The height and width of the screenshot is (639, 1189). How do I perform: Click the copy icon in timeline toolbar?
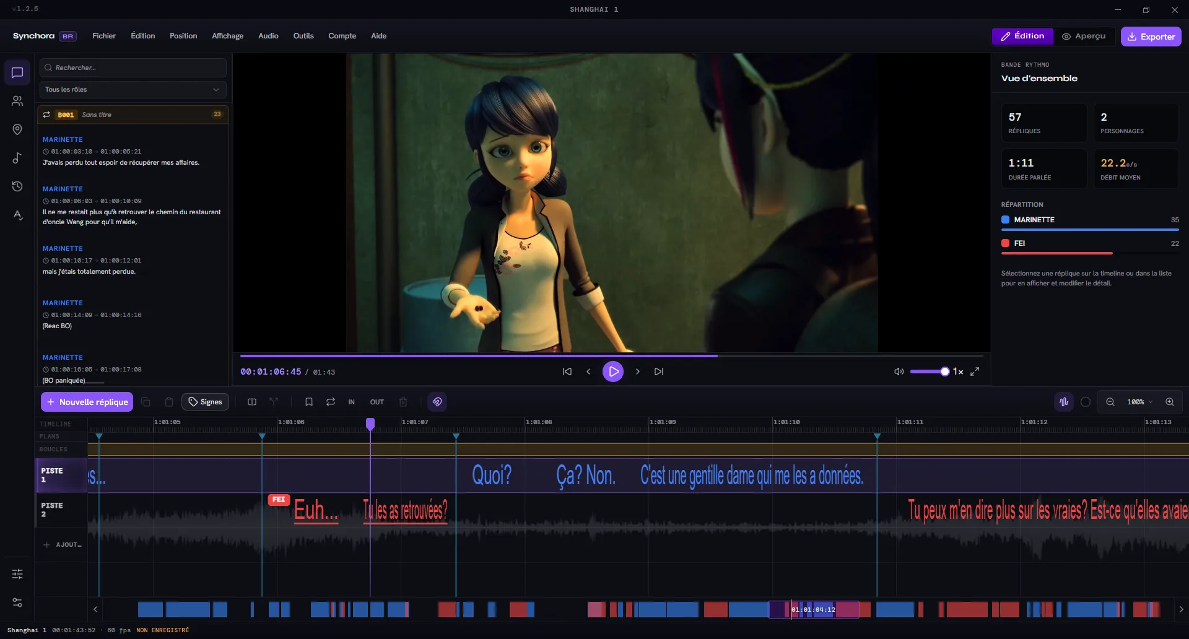tap(146, 402)
